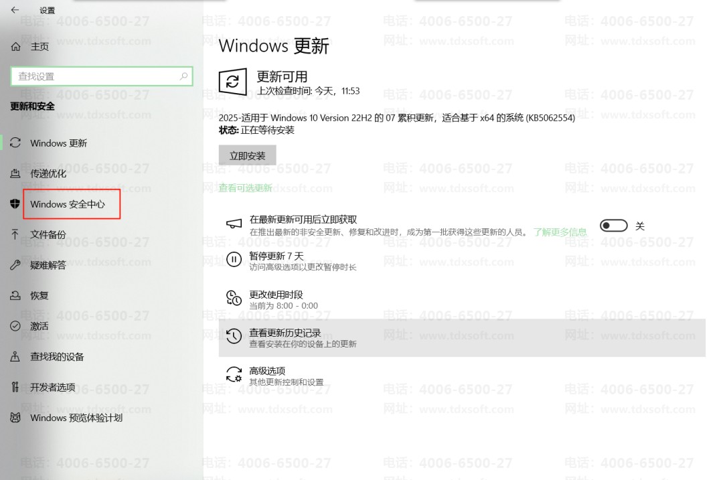723x480 pixels.
Task: Click 其他更新控制和设置 subtitle
Action: coord(287,382)
